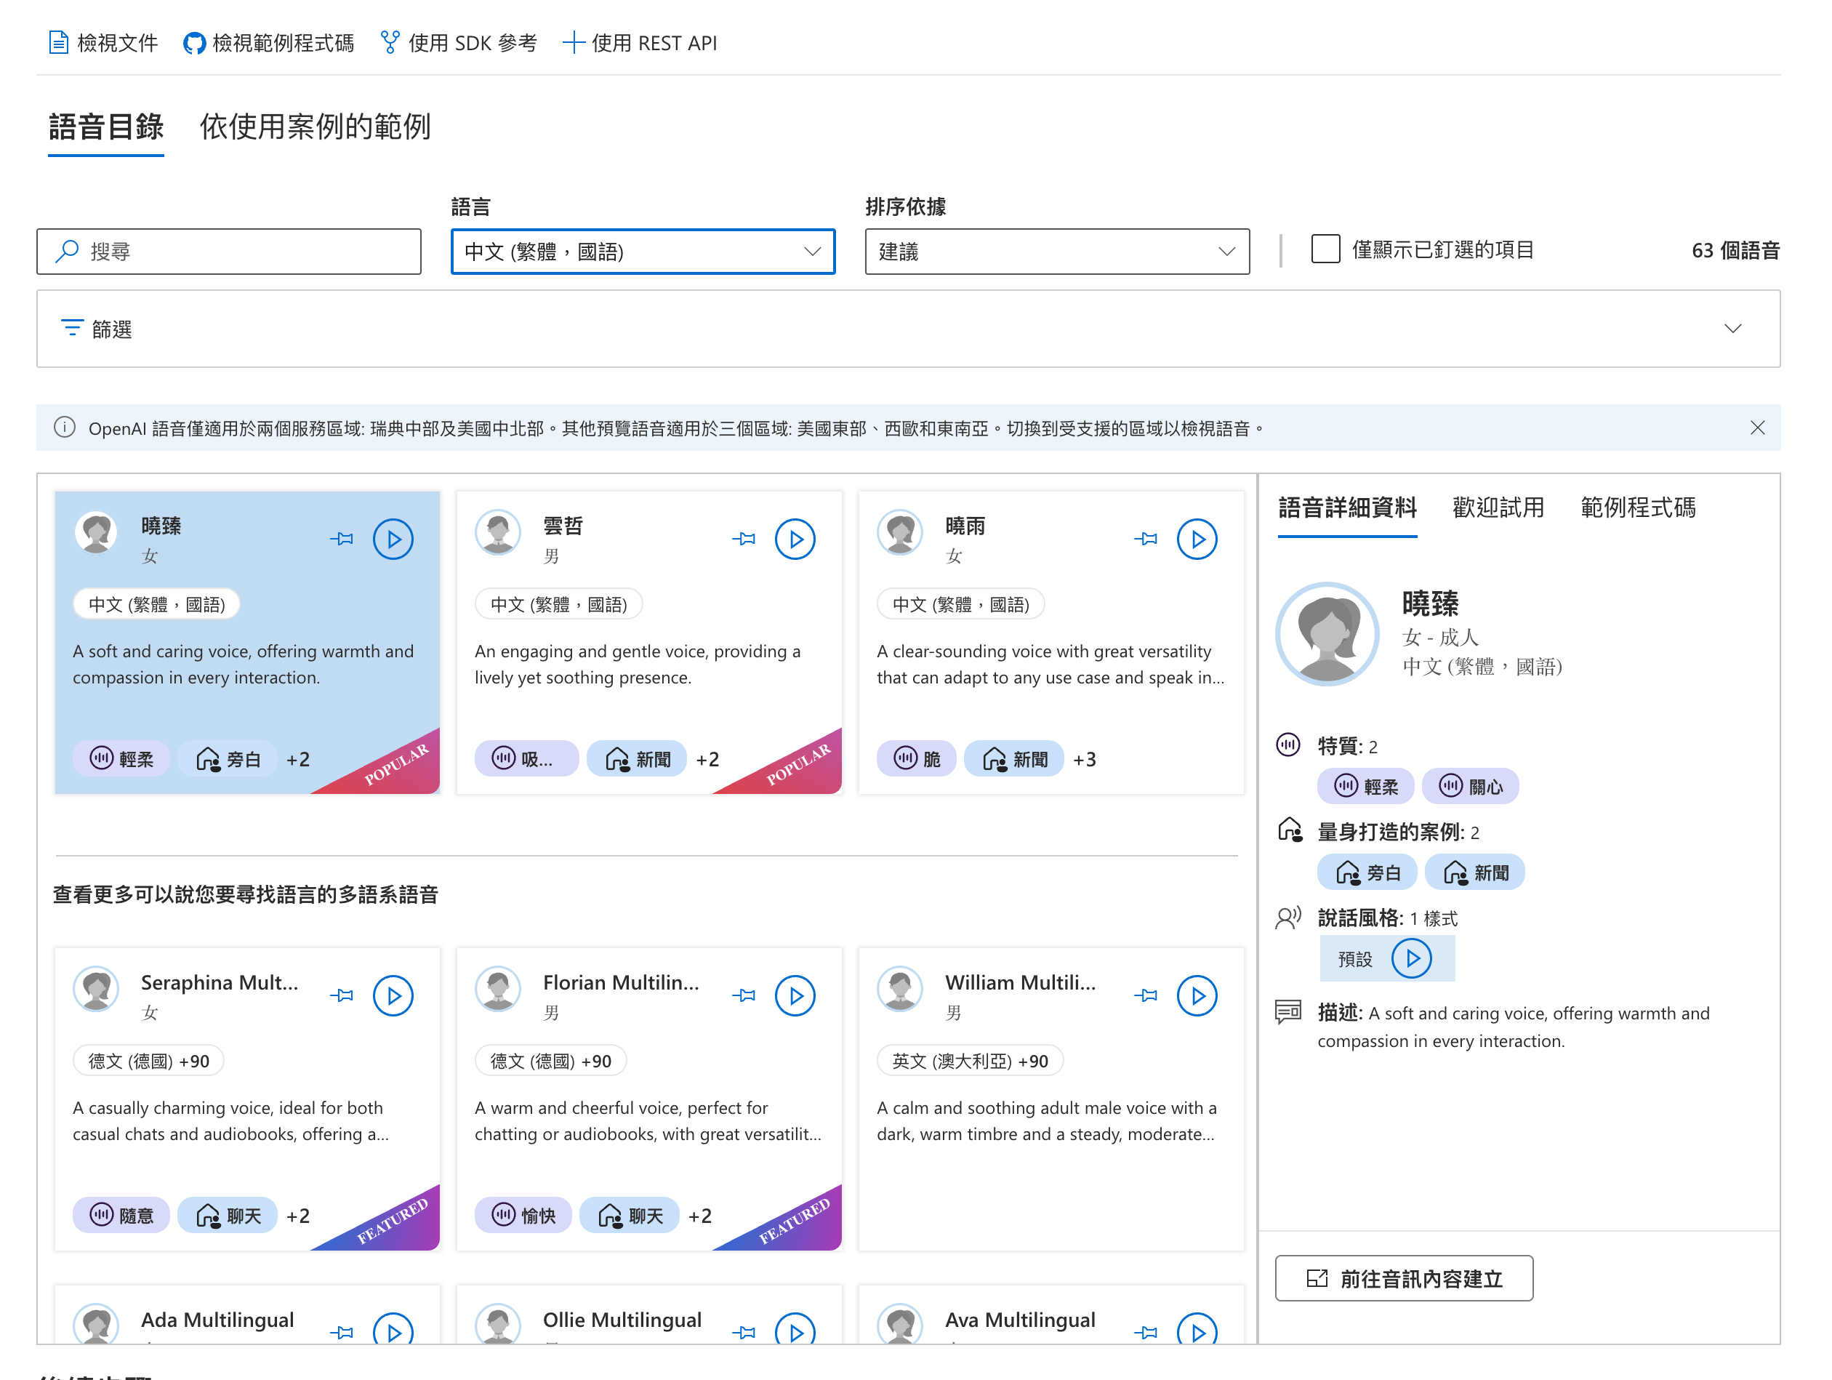Pin the 曉臻 voice card
1832x1380 pixels.
341,539
